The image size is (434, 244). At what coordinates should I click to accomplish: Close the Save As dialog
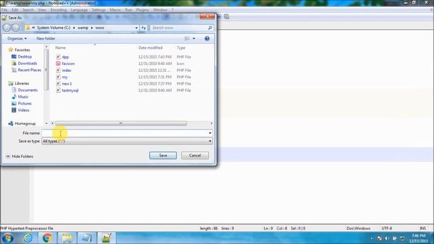(207, 16)
